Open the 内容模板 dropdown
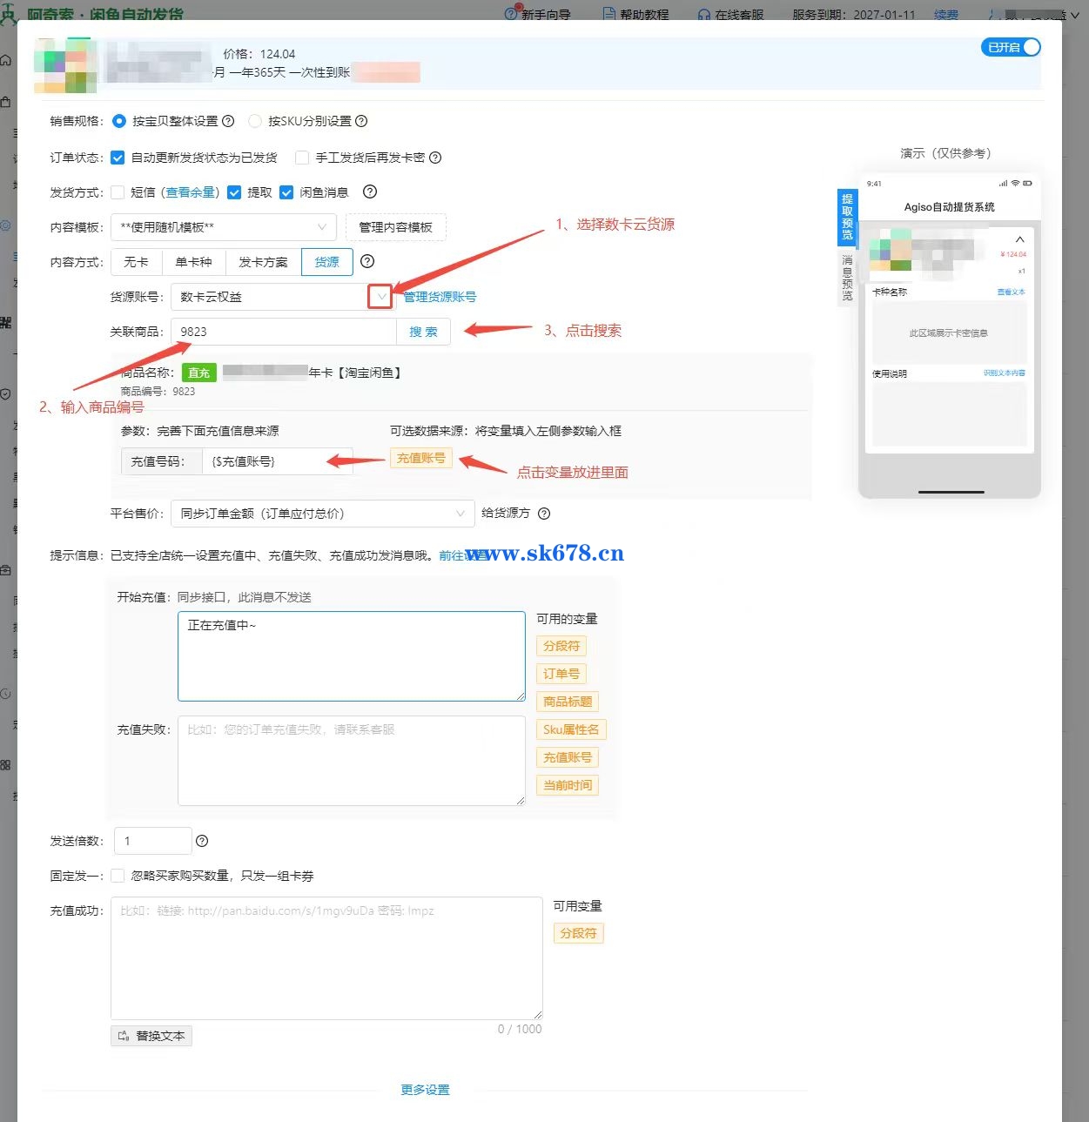Screen dimensions: 1089x1122 click(x=224, y=227)
